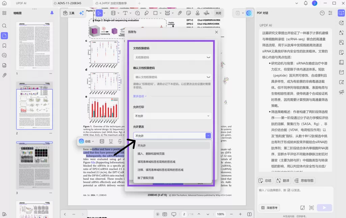Click the 翻译 button below the chat
This screenshot has height=218, width=346.
click(x=283, y=180)
